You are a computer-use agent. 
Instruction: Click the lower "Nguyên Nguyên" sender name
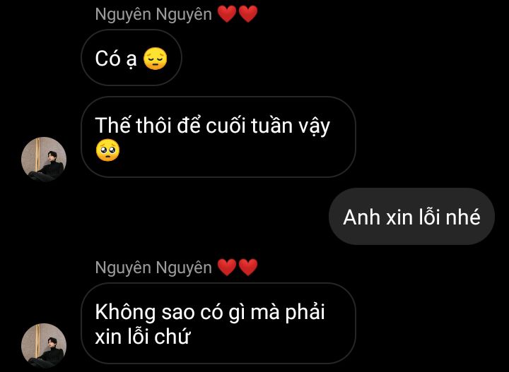[x=153, y=268]
